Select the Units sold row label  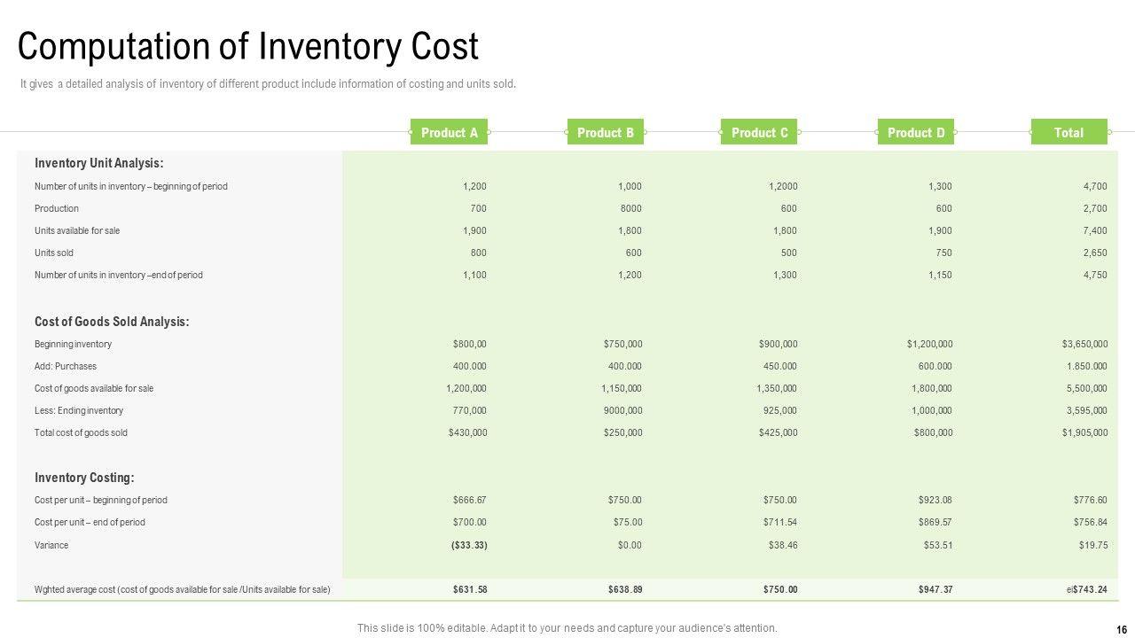tap(54, 253)
